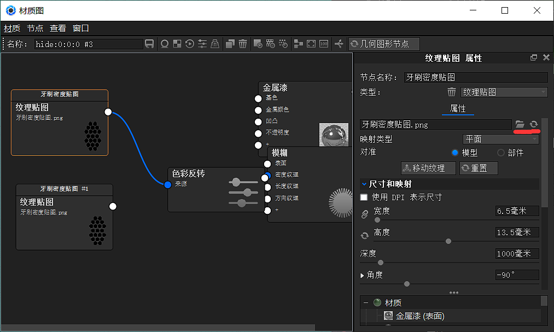Expand the 角度 disclosure triangle

pyautogui.click(x=363, y=275)
